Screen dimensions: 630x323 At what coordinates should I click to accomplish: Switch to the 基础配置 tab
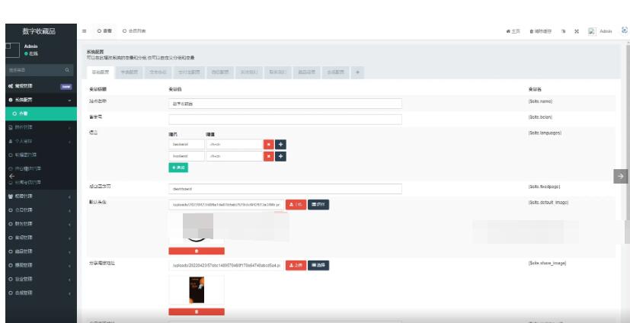(x=95, y=72)
